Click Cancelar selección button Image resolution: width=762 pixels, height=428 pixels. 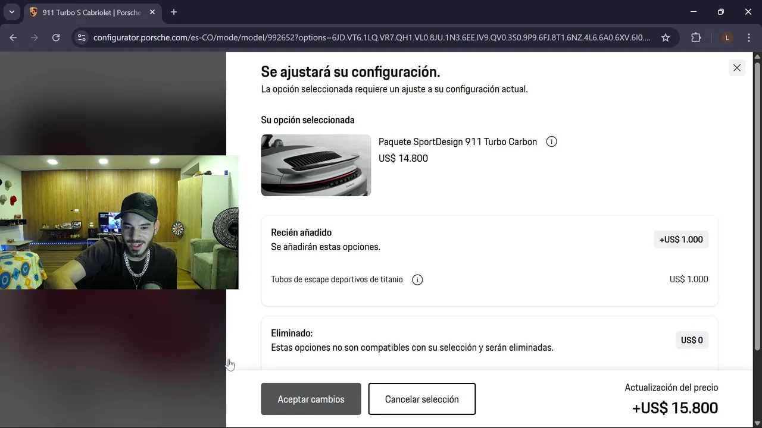[x=422, y=399]
